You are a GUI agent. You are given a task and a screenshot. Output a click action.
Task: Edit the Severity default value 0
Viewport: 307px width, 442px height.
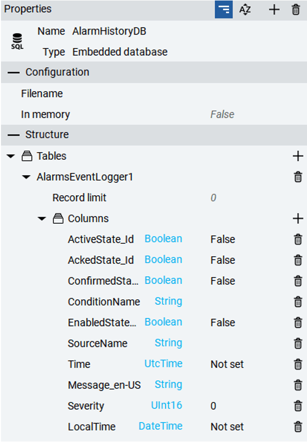coord(213,406)
